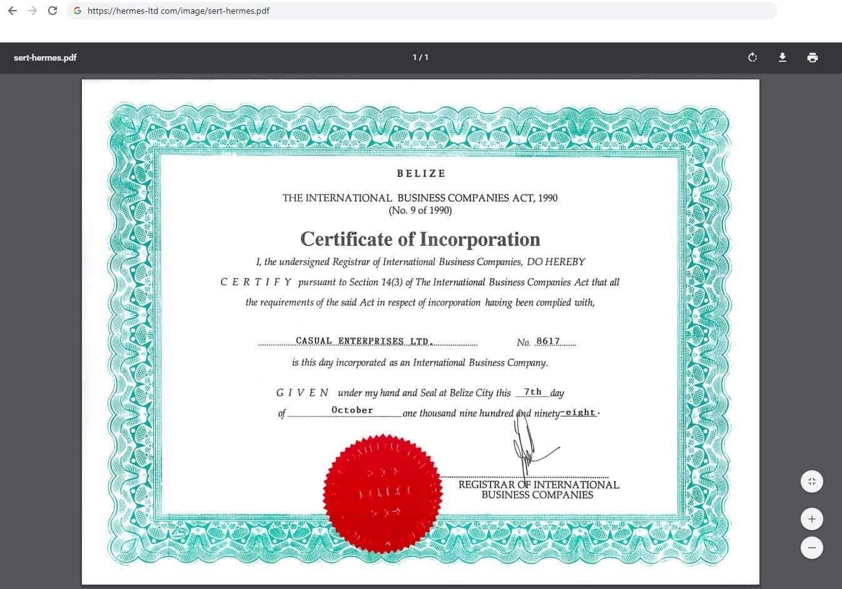
Task: Click the company name CASUAL ENTERPRISES LTD.
Action: 364,341
